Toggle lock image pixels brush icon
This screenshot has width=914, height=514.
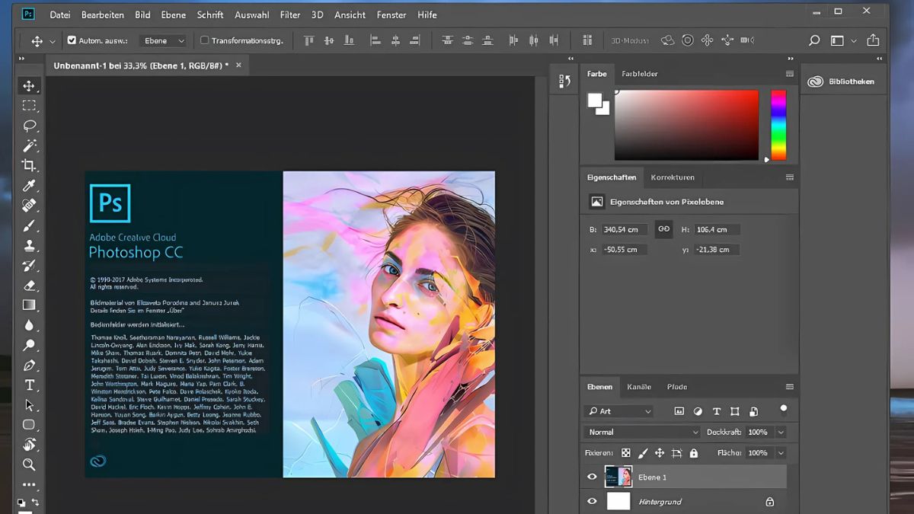643,453
